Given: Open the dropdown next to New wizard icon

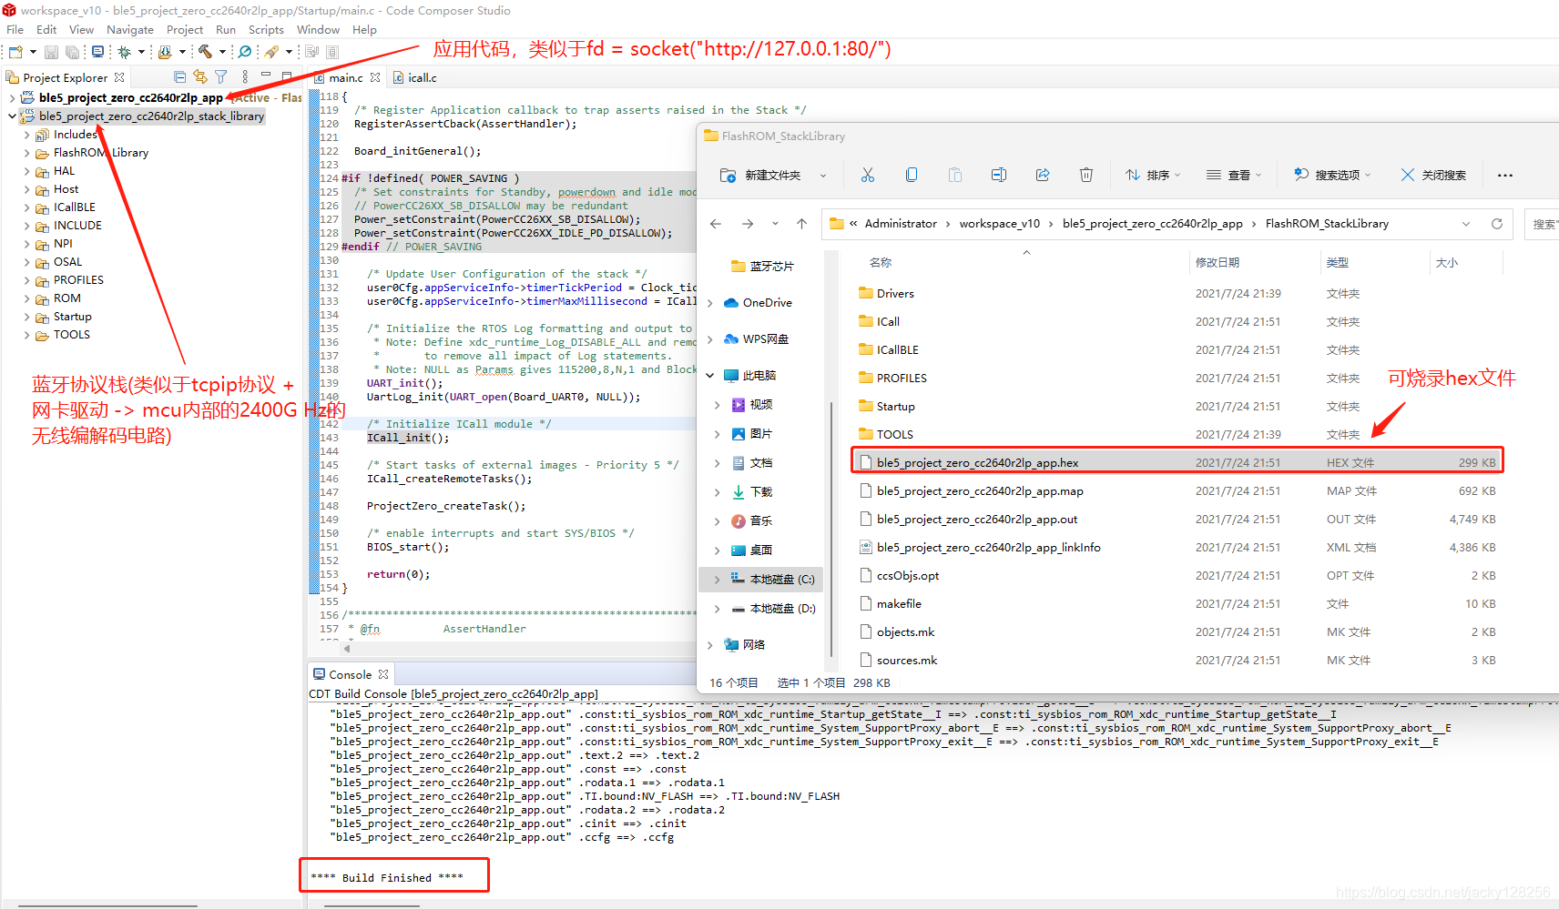Looking at the screenshot, I should (x=33, y=52).
